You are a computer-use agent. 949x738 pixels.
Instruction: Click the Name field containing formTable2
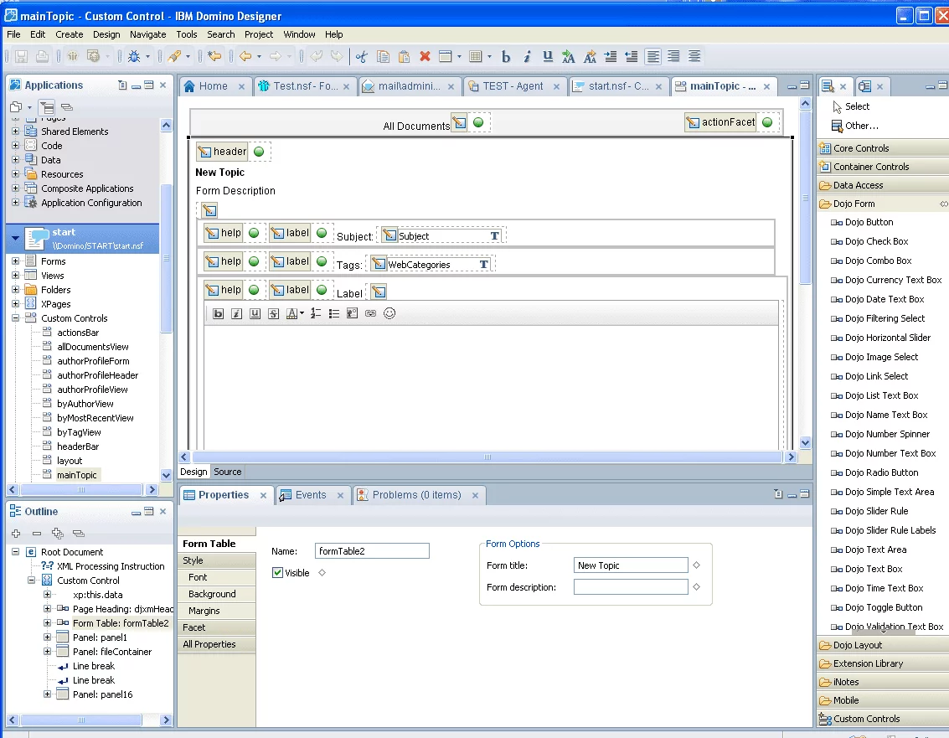tap(372, 550)
